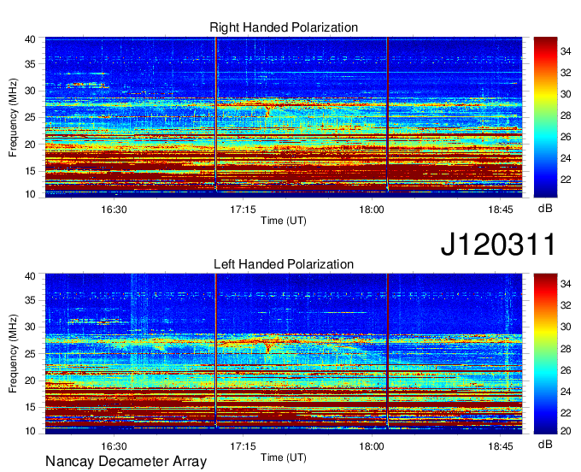Click the 'Left Handed Polarization' title
Viewport: 581px width, 472px height.
pyautogui.click(x=284, y=264)
